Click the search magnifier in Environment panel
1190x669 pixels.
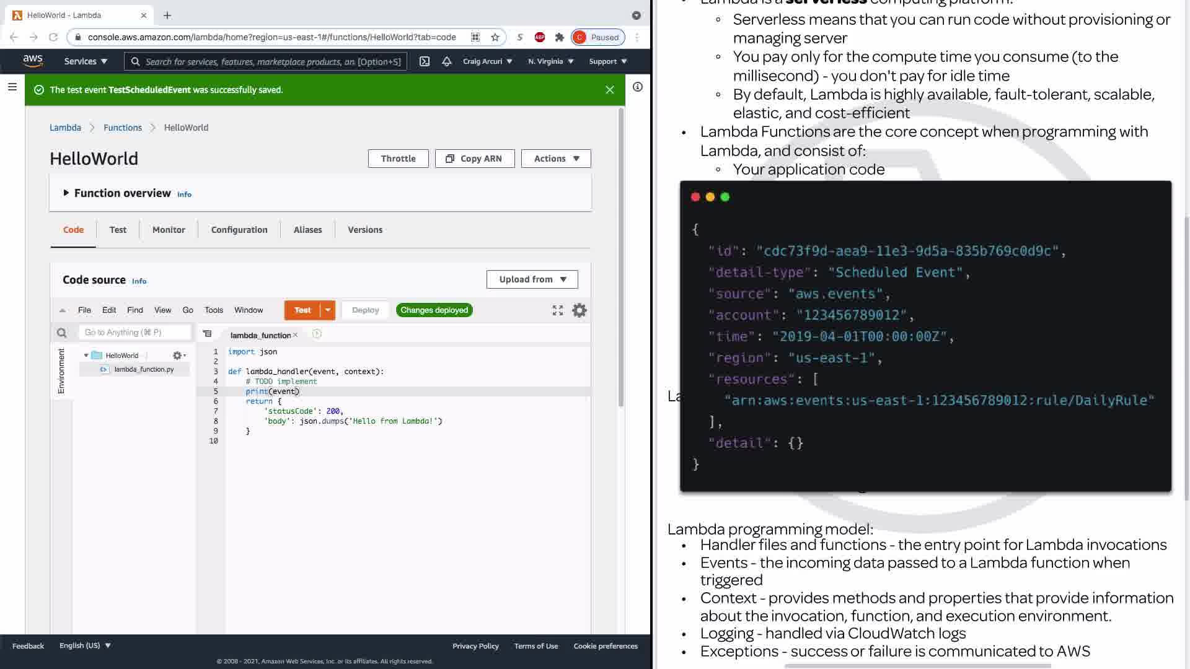tap(62, 333)
